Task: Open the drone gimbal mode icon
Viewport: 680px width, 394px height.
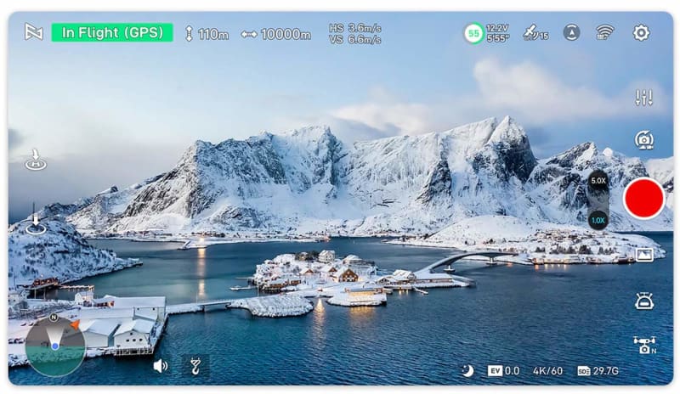Action: point(645,345)
